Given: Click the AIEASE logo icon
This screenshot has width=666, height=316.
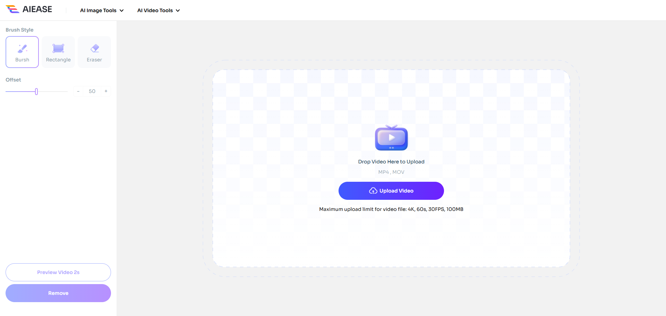Looking at the screenshot, I should coord(12,9).
